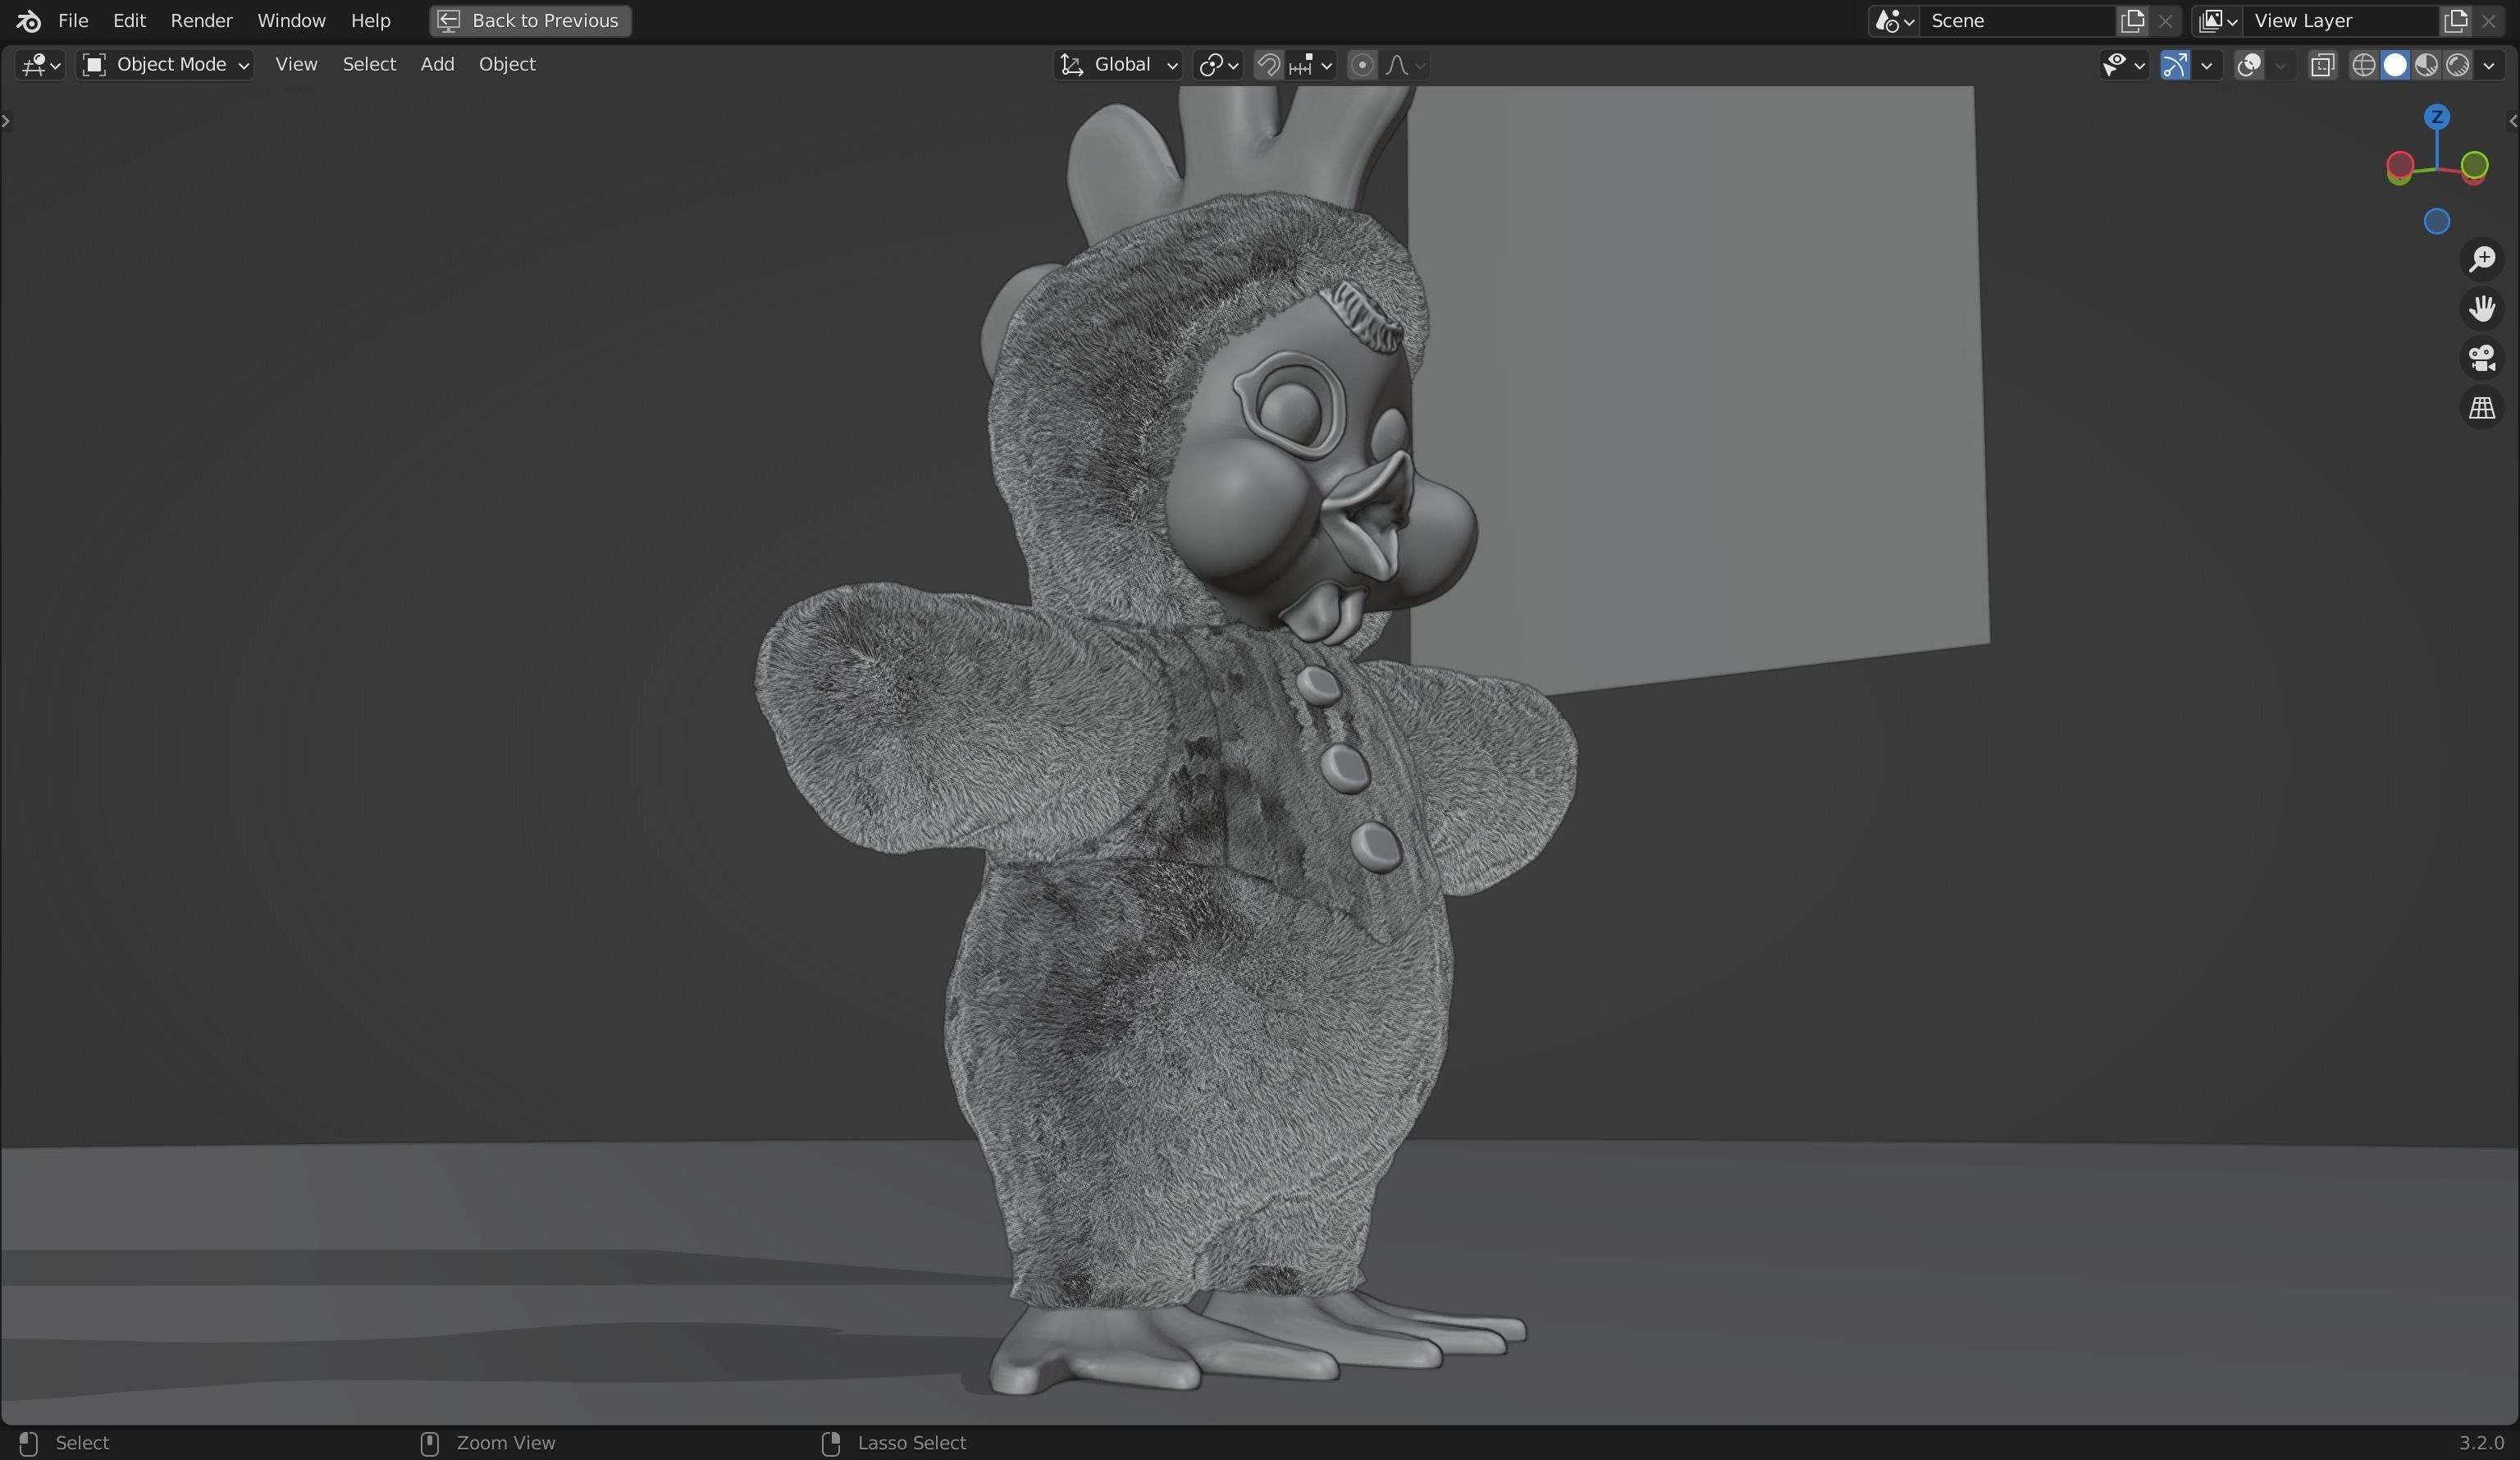Click the negative Z axis gizmo circle
The height and width of the screenshot is (1460, 2520).
click(2437, 221)
